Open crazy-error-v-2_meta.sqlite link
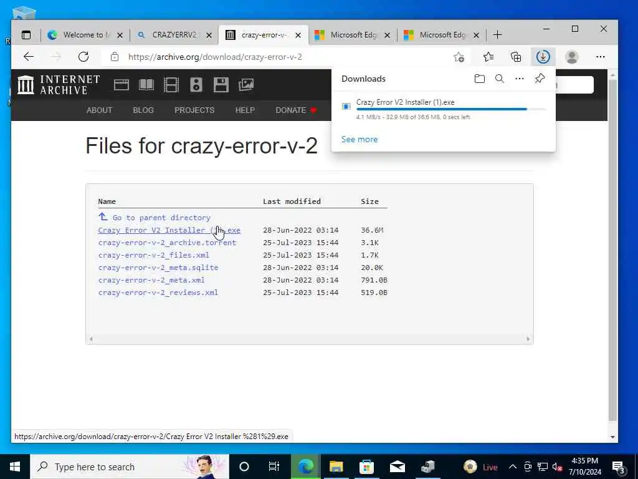This screenshot has width=638, height=479. 158,268
